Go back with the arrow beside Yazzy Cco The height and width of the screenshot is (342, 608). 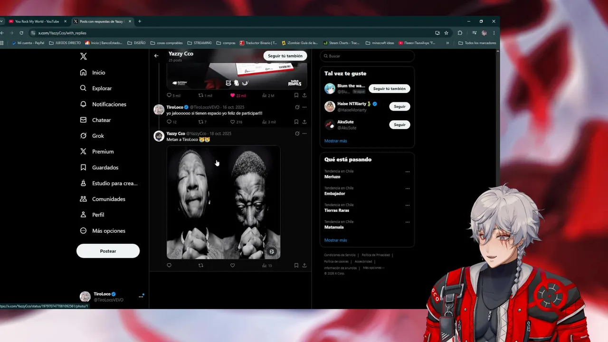click(x=156, y=56)
